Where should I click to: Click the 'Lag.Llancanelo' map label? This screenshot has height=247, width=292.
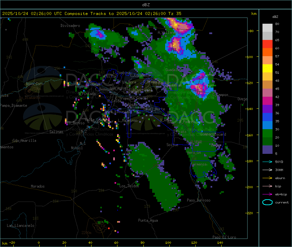(21, 226)
